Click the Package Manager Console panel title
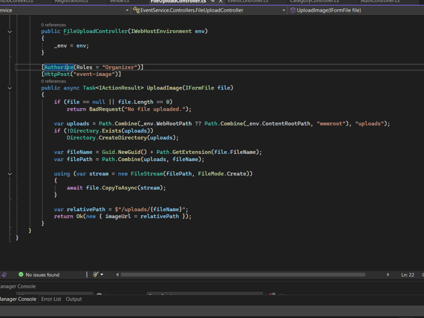The width and height of the screenshot is (424, 318). point(18,286)
